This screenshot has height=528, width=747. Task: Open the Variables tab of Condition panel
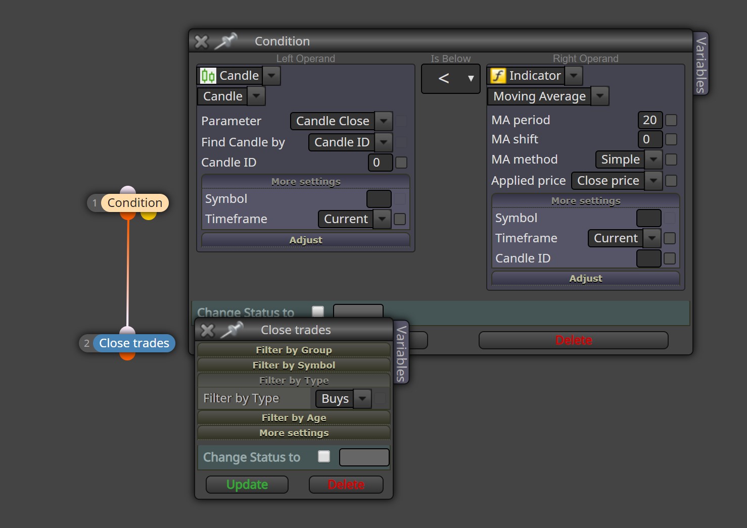[701, 64]
